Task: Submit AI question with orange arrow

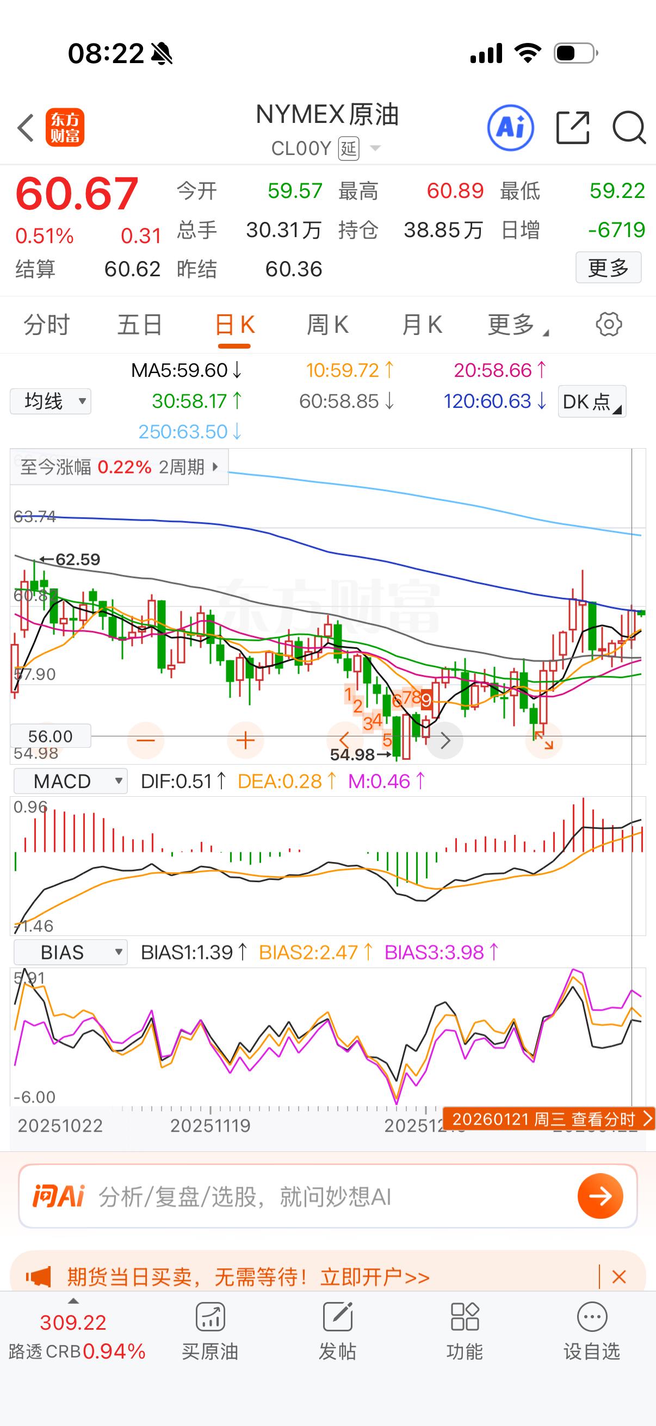Action: [600, 1196]
